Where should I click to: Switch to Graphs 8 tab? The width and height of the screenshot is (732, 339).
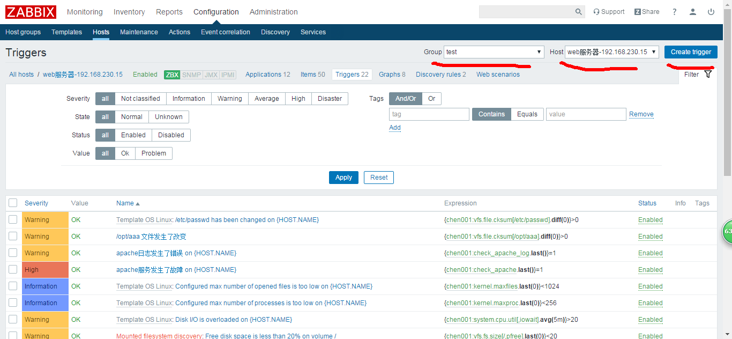click(x=392, y=75)
